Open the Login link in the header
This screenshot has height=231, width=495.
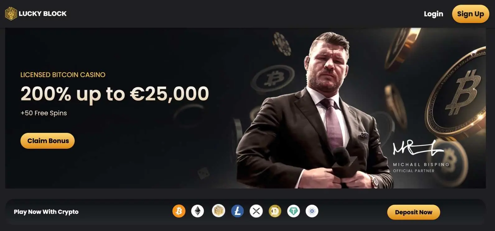(433, 14)
